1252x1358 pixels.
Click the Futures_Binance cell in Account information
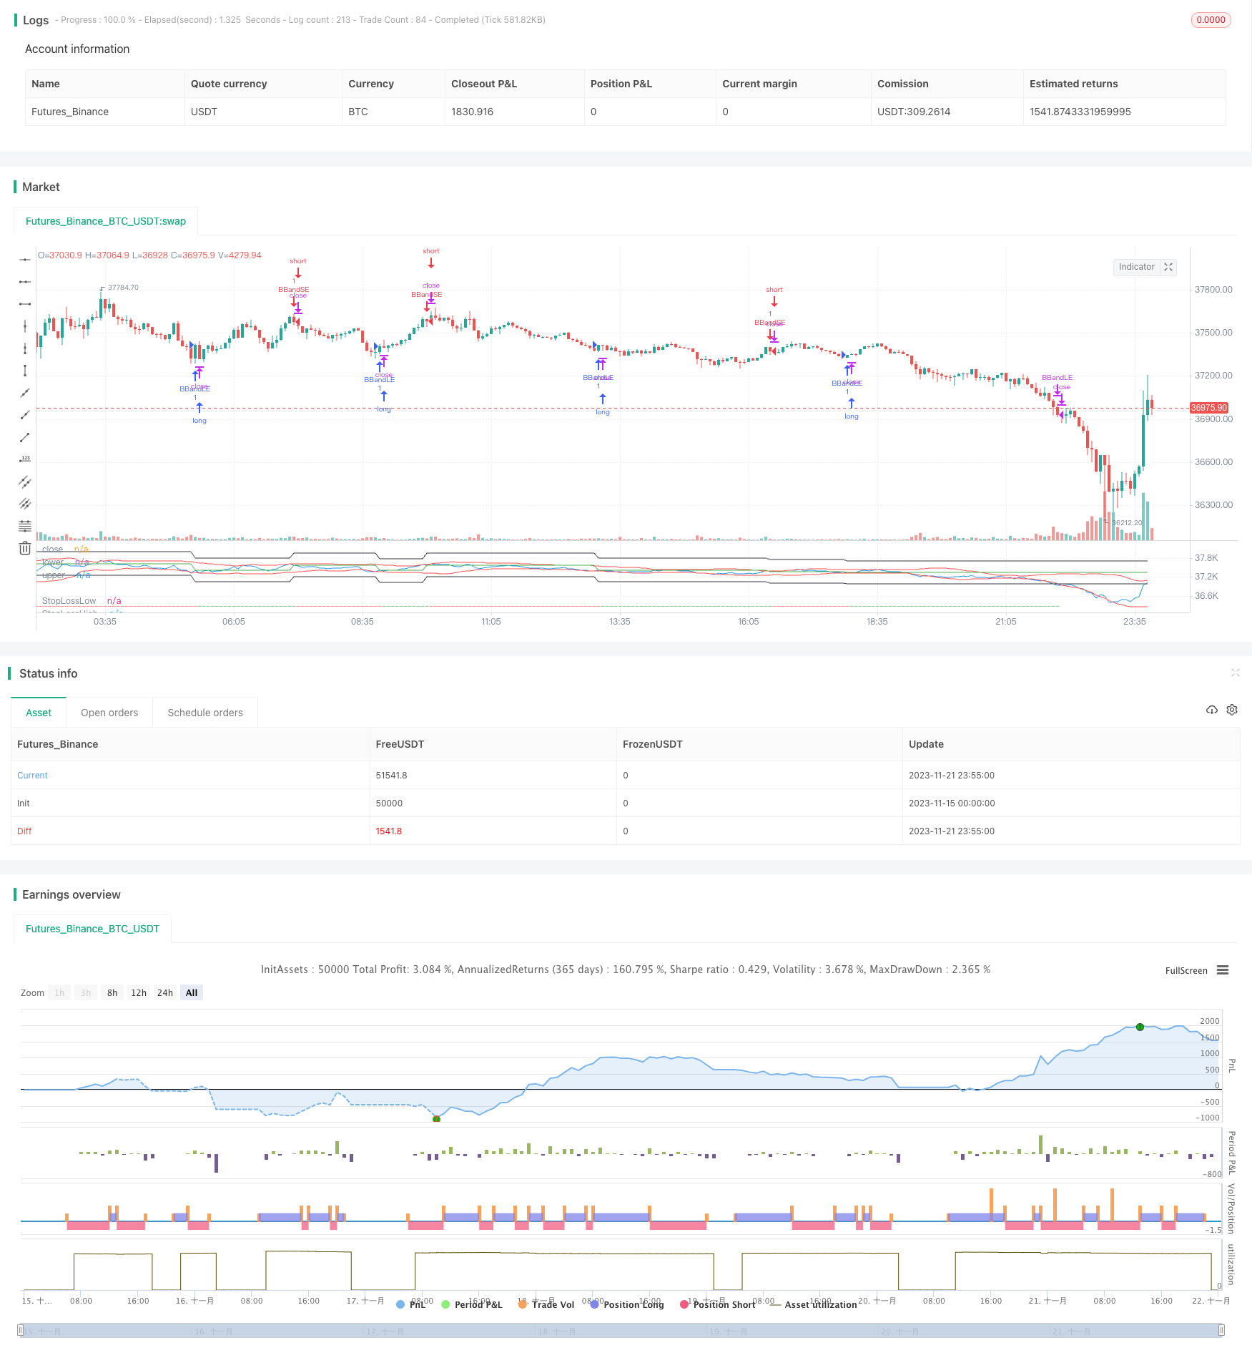[x=70, y=112]
